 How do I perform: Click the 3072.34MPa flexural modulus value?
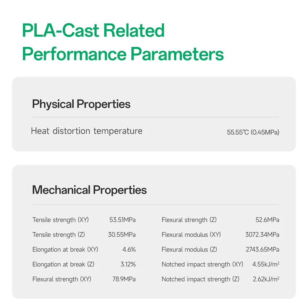tap(262, 234)
